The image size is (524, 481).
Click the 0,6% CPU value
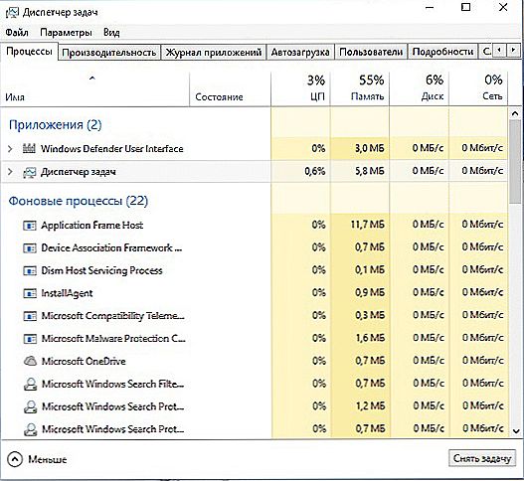coord(315,171)
